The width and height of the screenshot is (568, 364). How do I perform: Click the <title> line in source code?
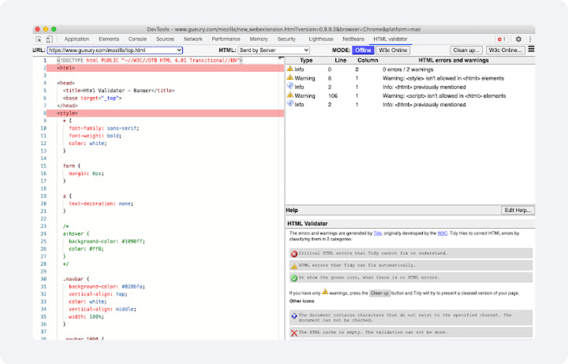pos(119,90)
